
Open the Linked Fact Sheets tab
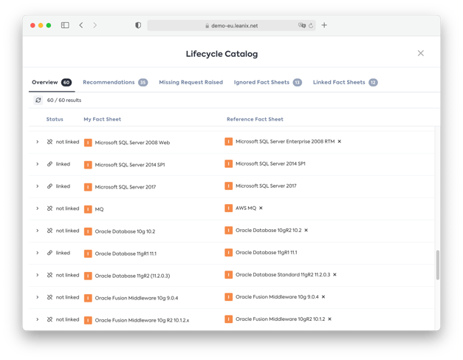[345, 83]
